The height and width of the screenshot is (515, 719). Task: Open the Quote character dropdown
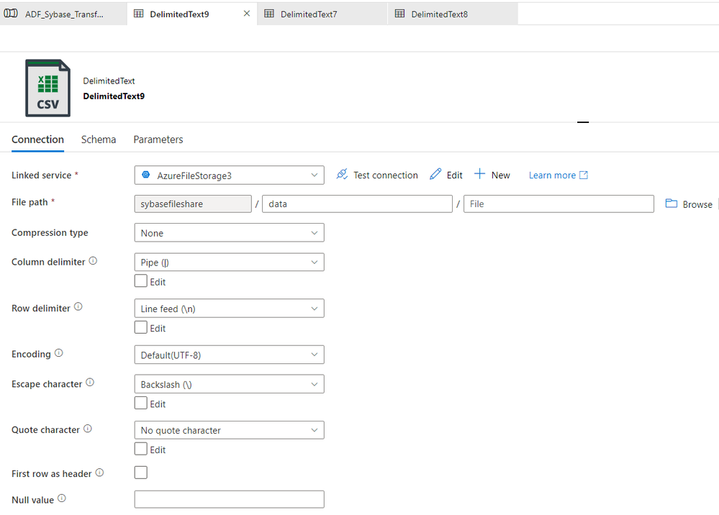click(229, 430)
